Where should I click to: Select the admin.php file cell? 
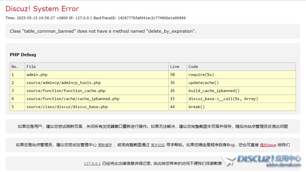(x=37, y=75)
